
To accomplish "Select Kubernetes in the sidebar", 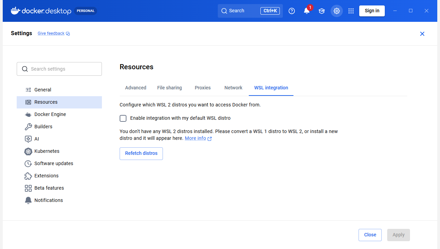I will pyautogui.click(x=59, y=151).
